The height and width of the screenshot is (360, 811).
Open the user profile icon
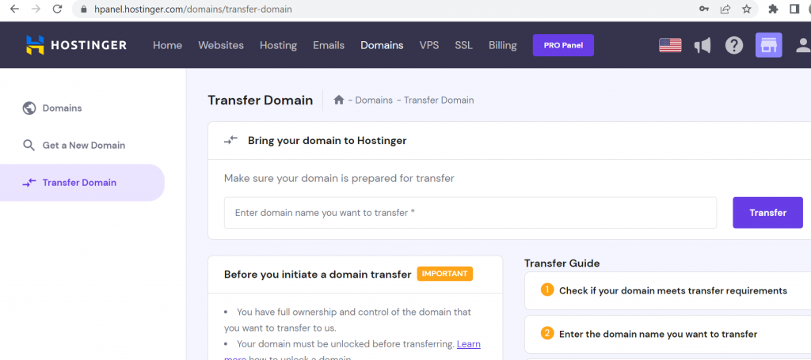[x=803, y=45]
